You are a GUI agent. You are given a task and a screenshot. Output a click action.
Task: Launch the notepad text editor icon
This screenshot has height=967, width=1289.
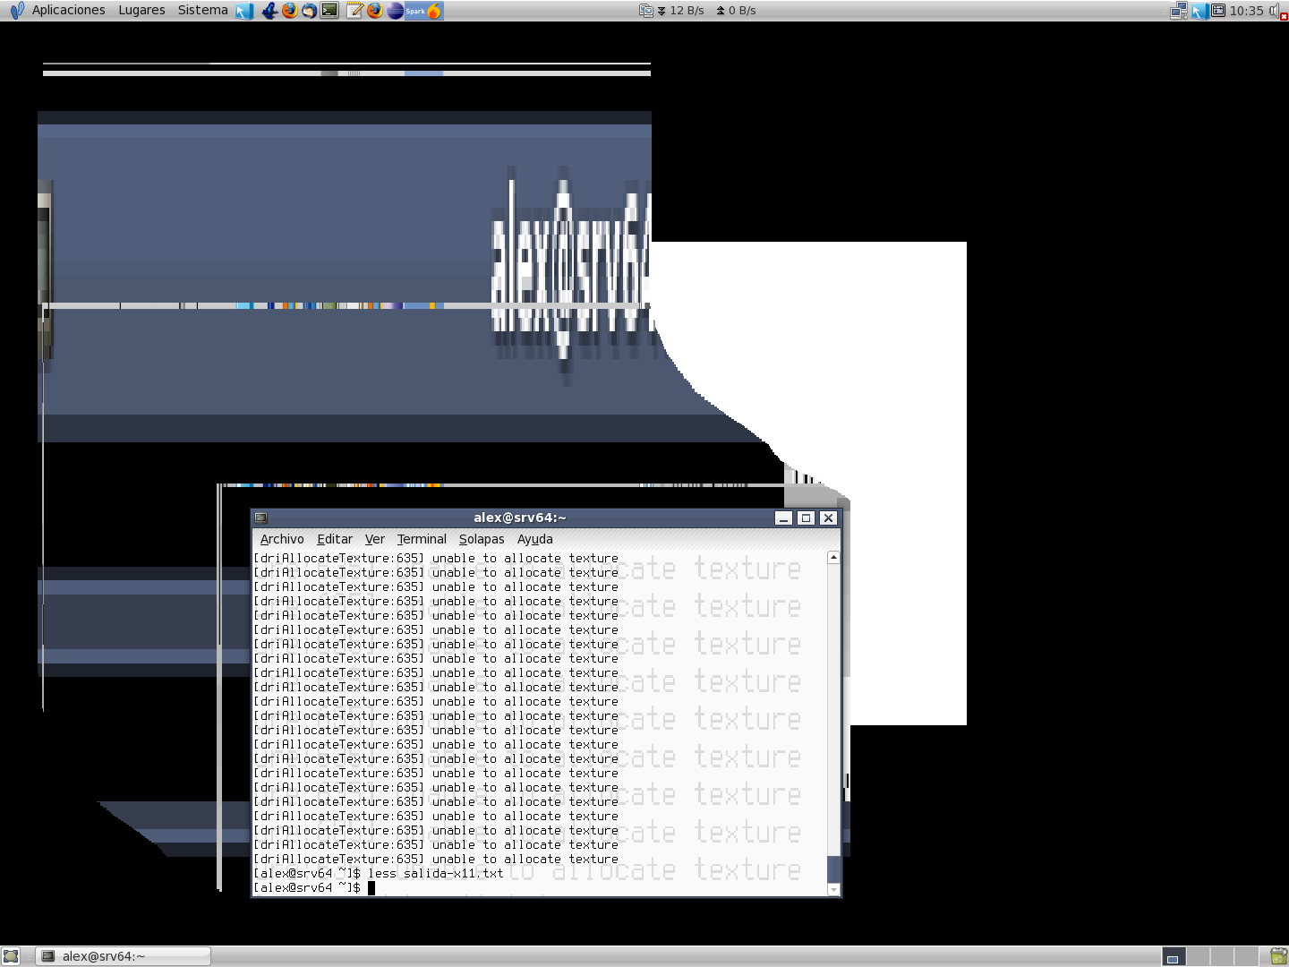354,11
